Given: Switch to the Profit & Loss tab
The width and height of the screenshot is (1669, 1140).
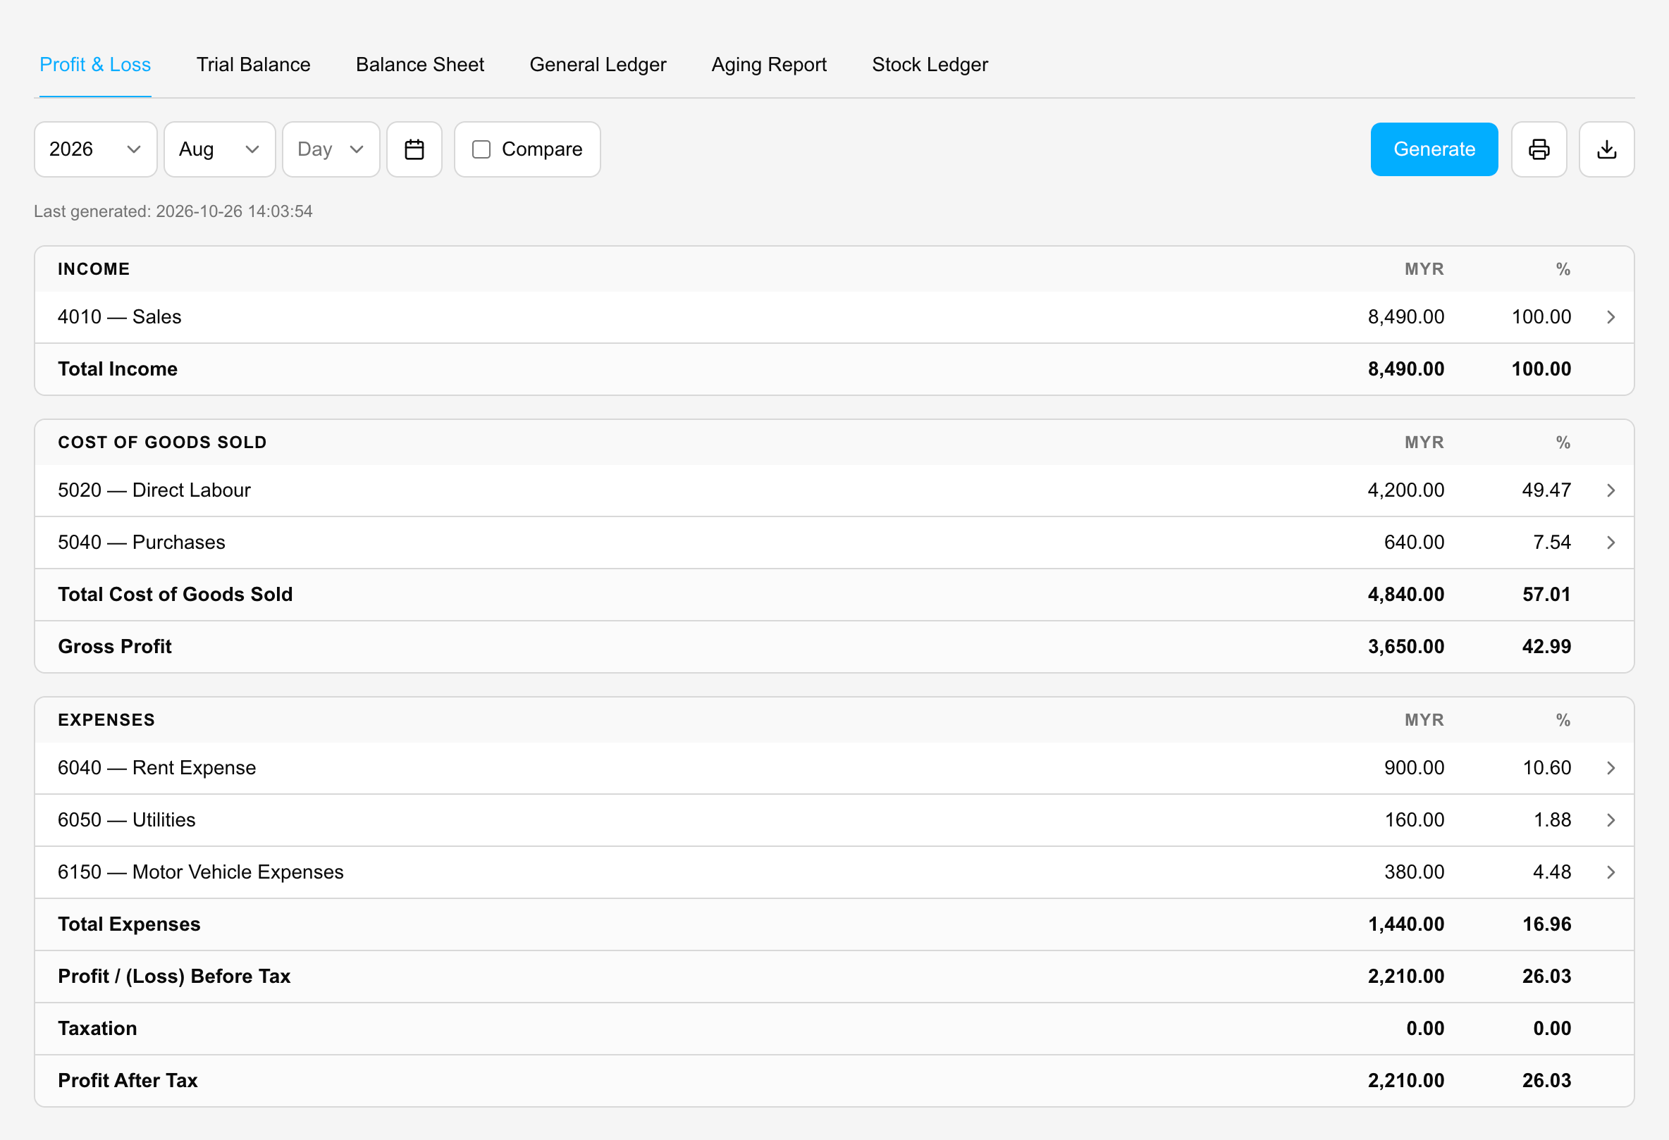Looking at the screenshot, I should (96, 65).
